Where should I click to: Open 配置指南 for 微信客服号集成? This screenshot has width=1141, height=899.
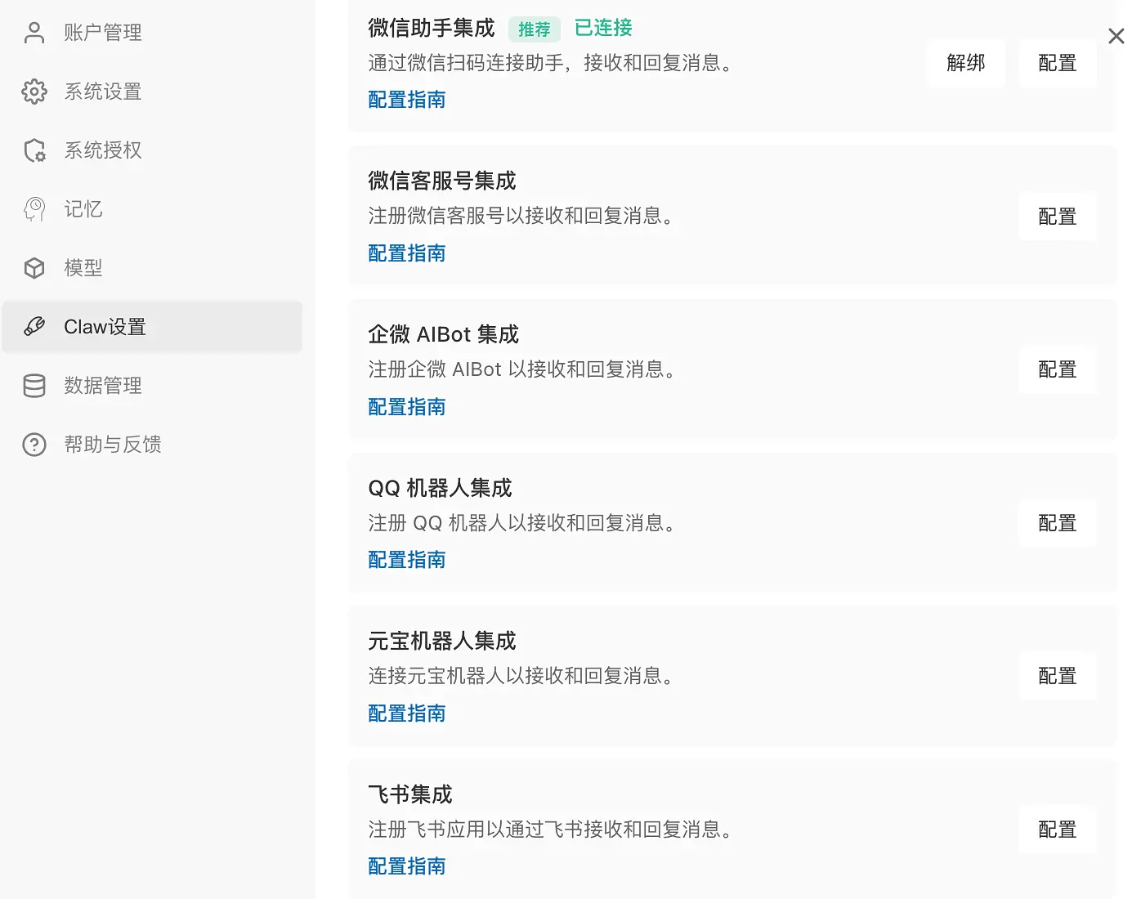pos(407,253)
